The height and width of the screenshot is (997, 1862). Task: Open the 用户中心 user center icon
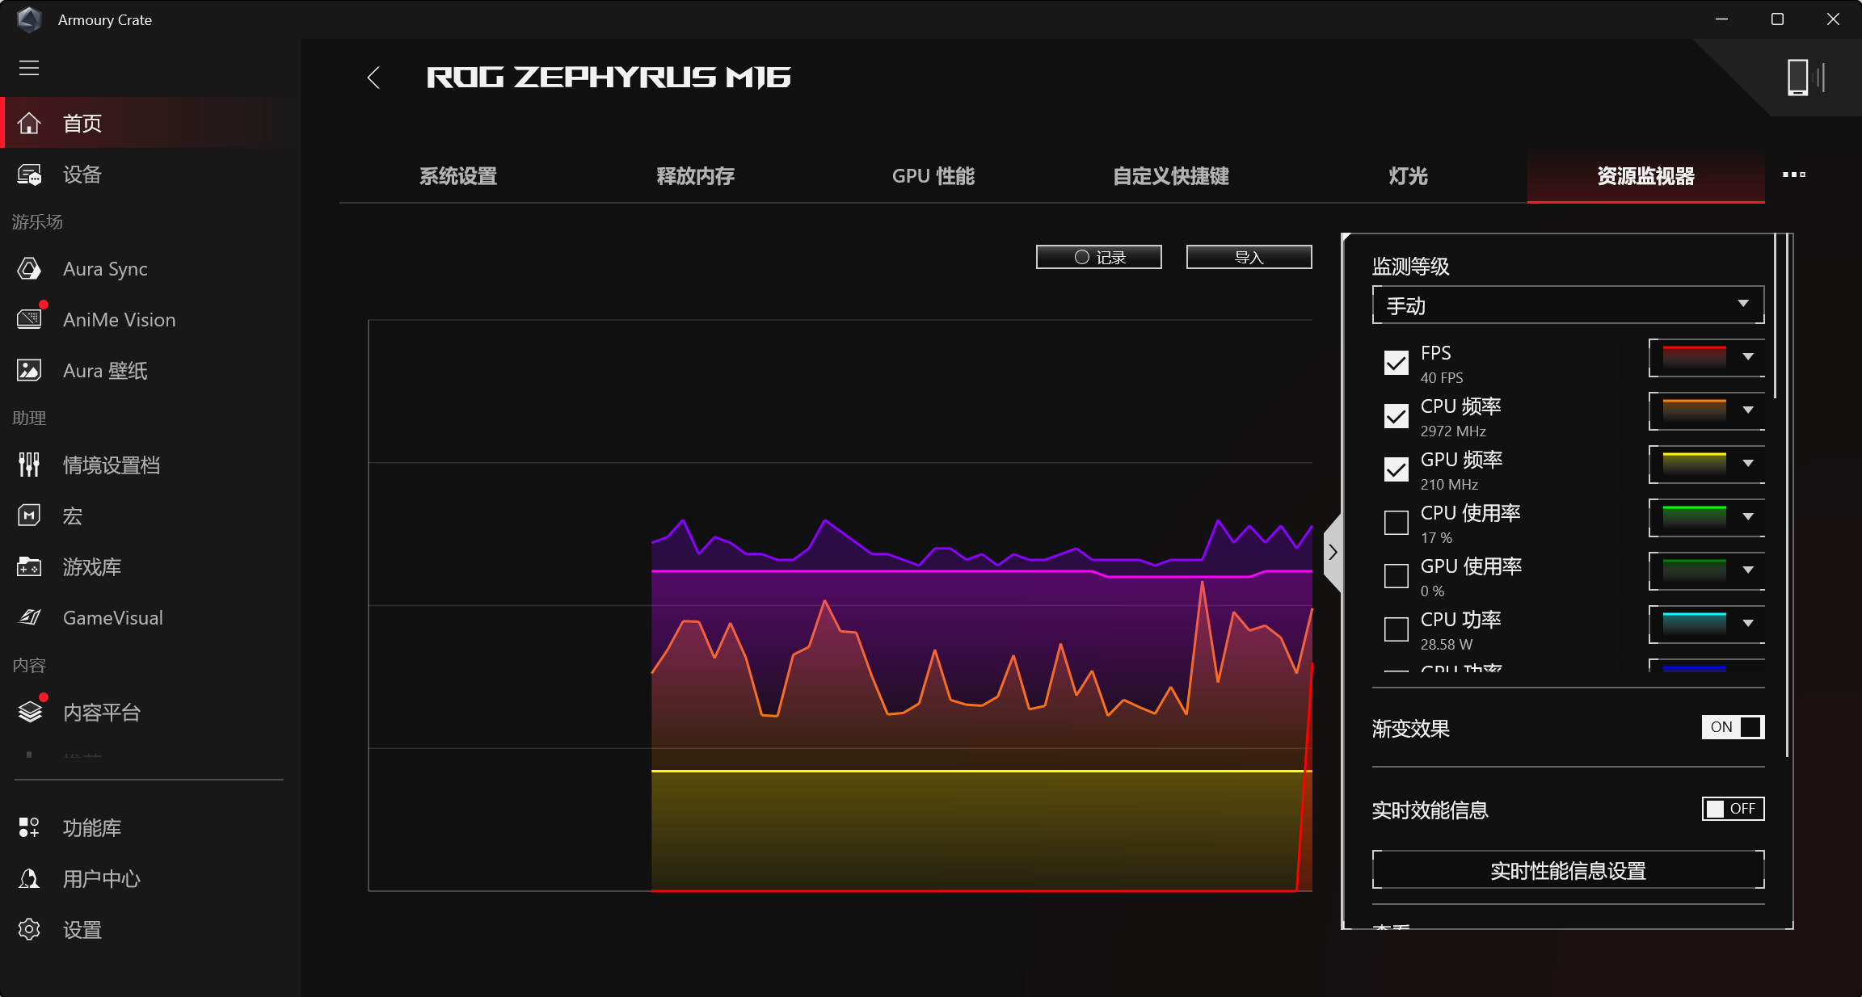[x=29, y=878]
